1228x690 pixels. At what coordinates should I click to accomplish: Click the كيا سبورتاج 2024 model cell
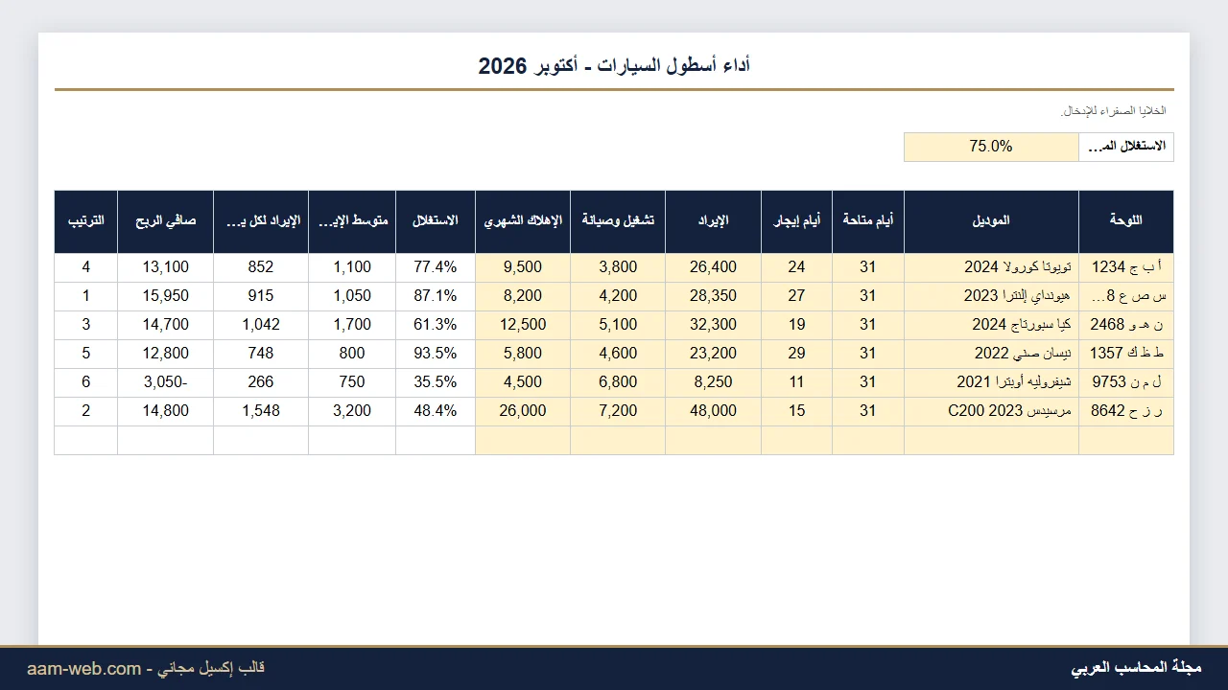coord(991,325)
